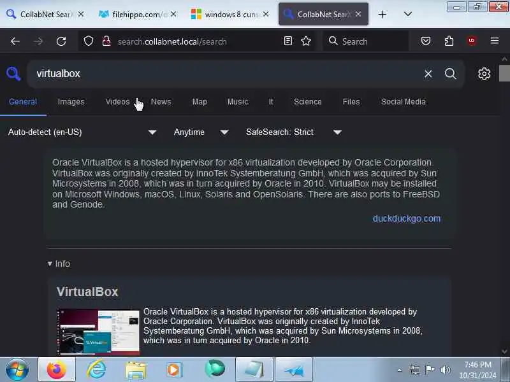Click scrollbar down arrow
The image size is (510, 382).
(504, 351)
